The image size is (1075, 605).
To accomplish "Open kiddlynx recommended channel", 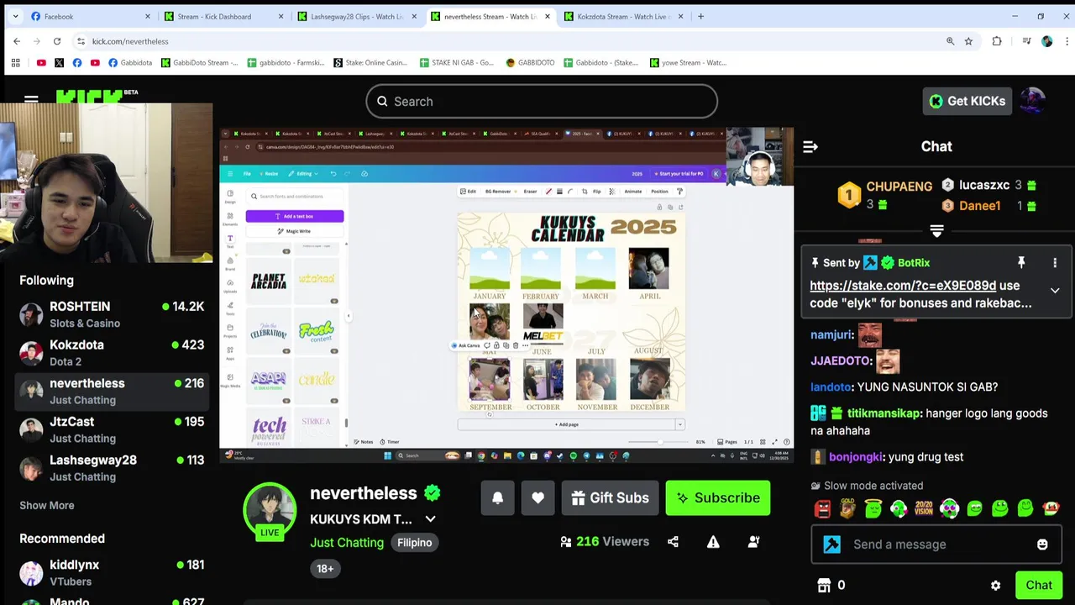I will click(112, 573).
